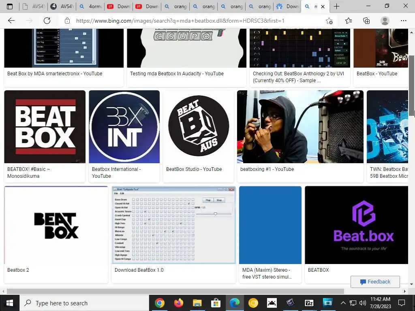415x311 pixels.
Task: Select the red and white BEAT BOX thumbnail
Action: pyautogui.click(x=45, y=127)
